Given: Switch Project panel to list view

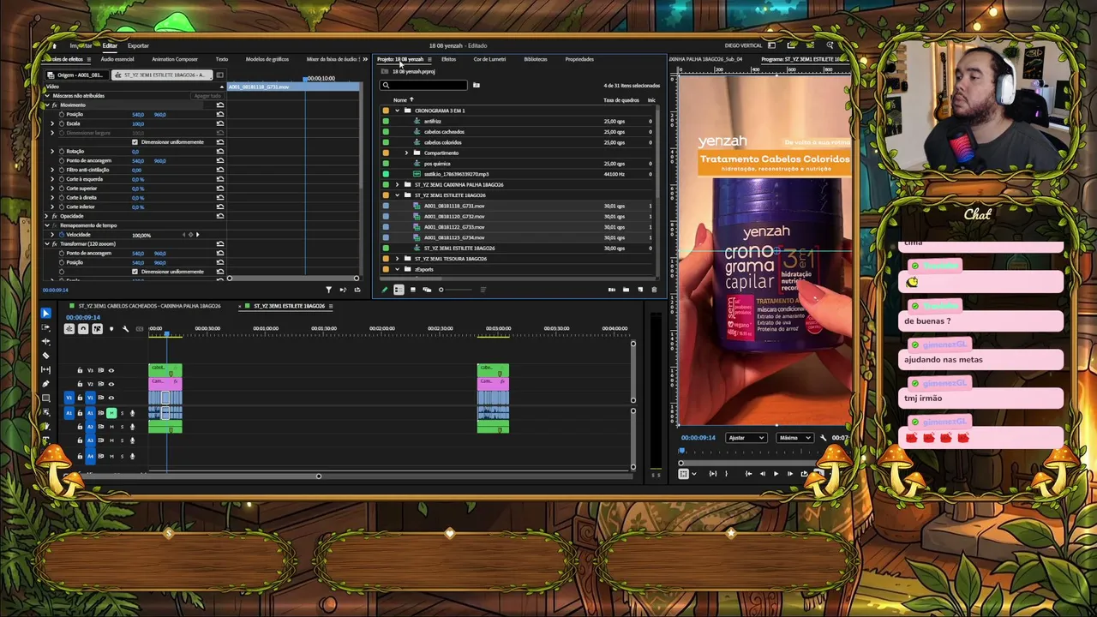Looking at the screenshot, I should (x=399, y=290).
